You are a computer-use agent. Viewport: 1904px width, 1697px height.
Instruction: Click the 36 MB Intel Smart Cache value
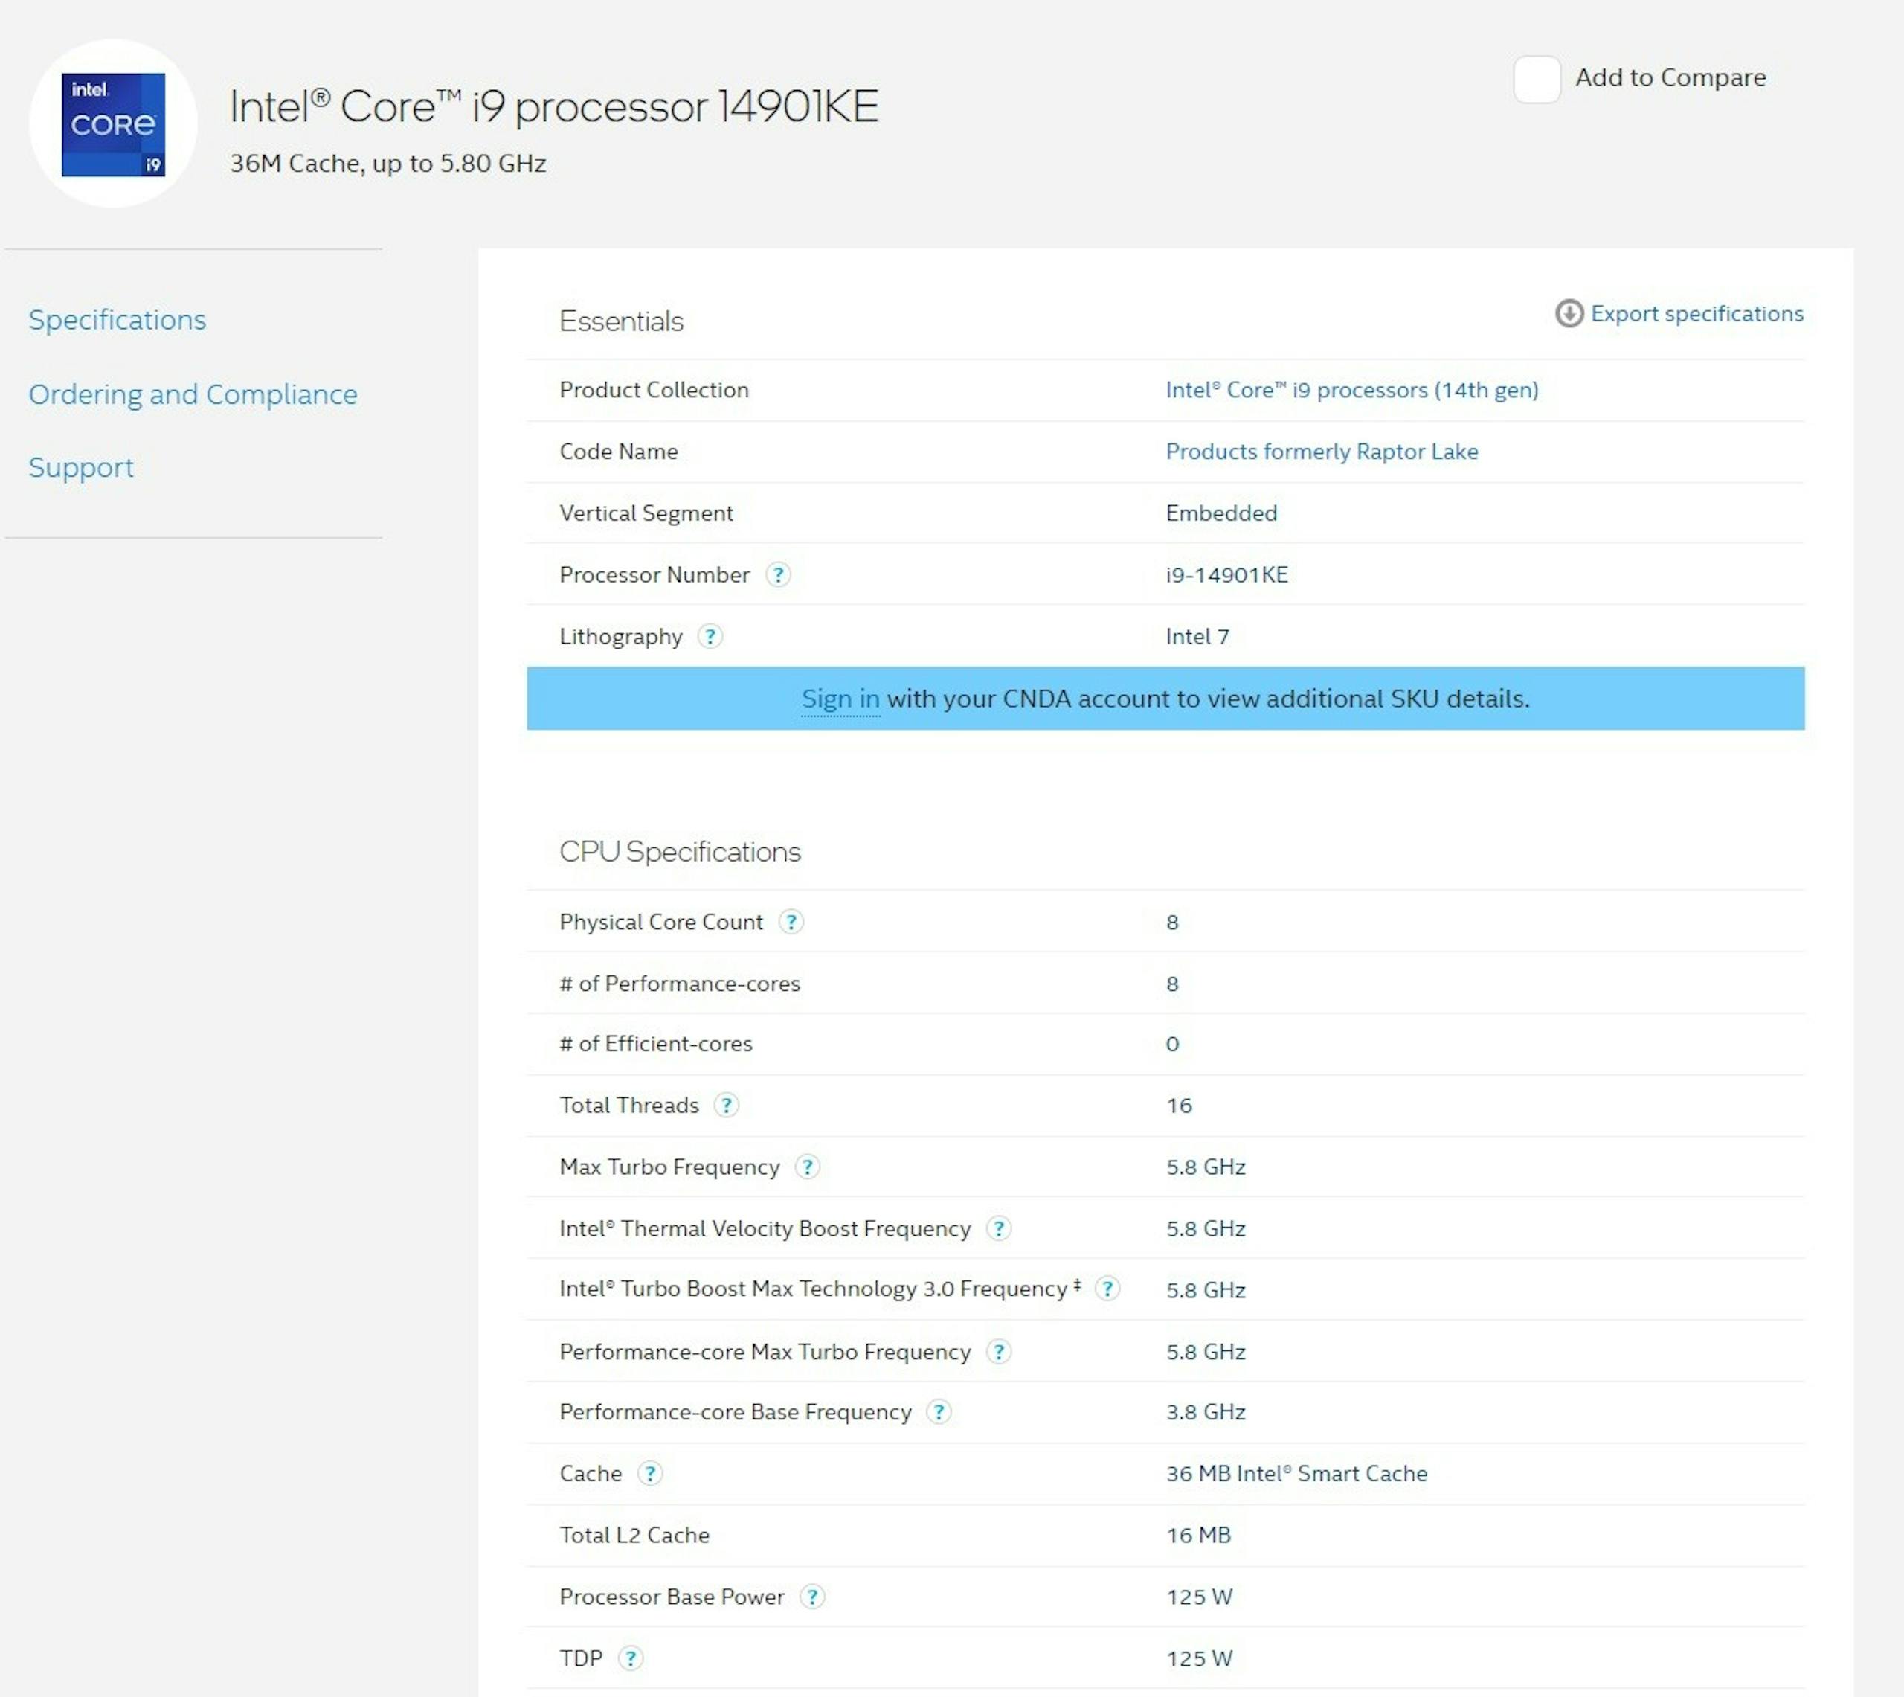coord(1296,1473)
